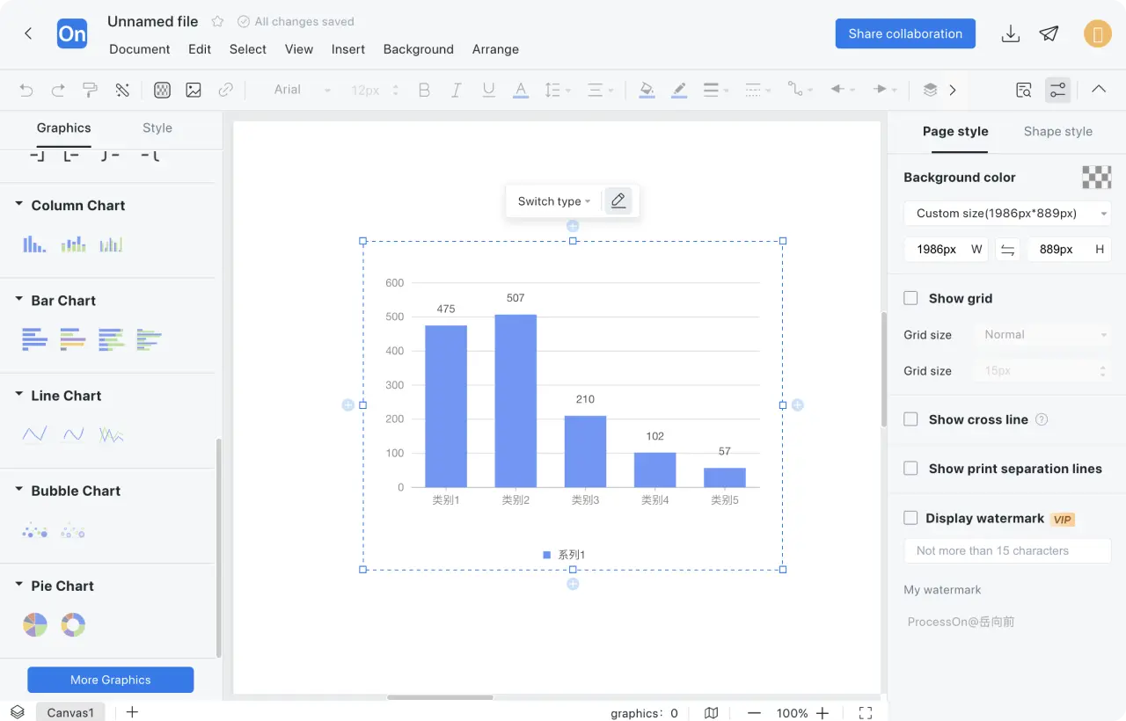
Task: Toggle fullscreen view icon
Action: pyautogui.click(x=866, y=713)
